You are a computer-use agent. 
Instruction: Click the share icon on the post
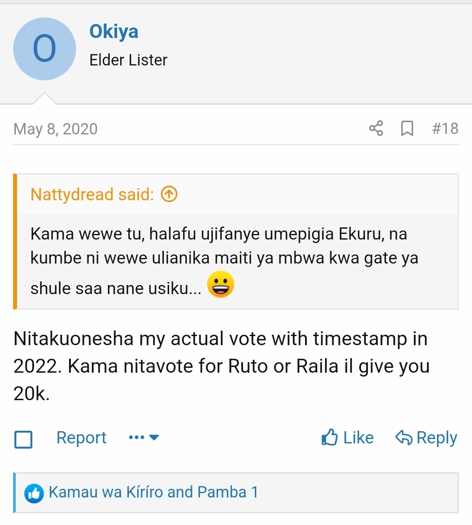(x=376, y=128)
